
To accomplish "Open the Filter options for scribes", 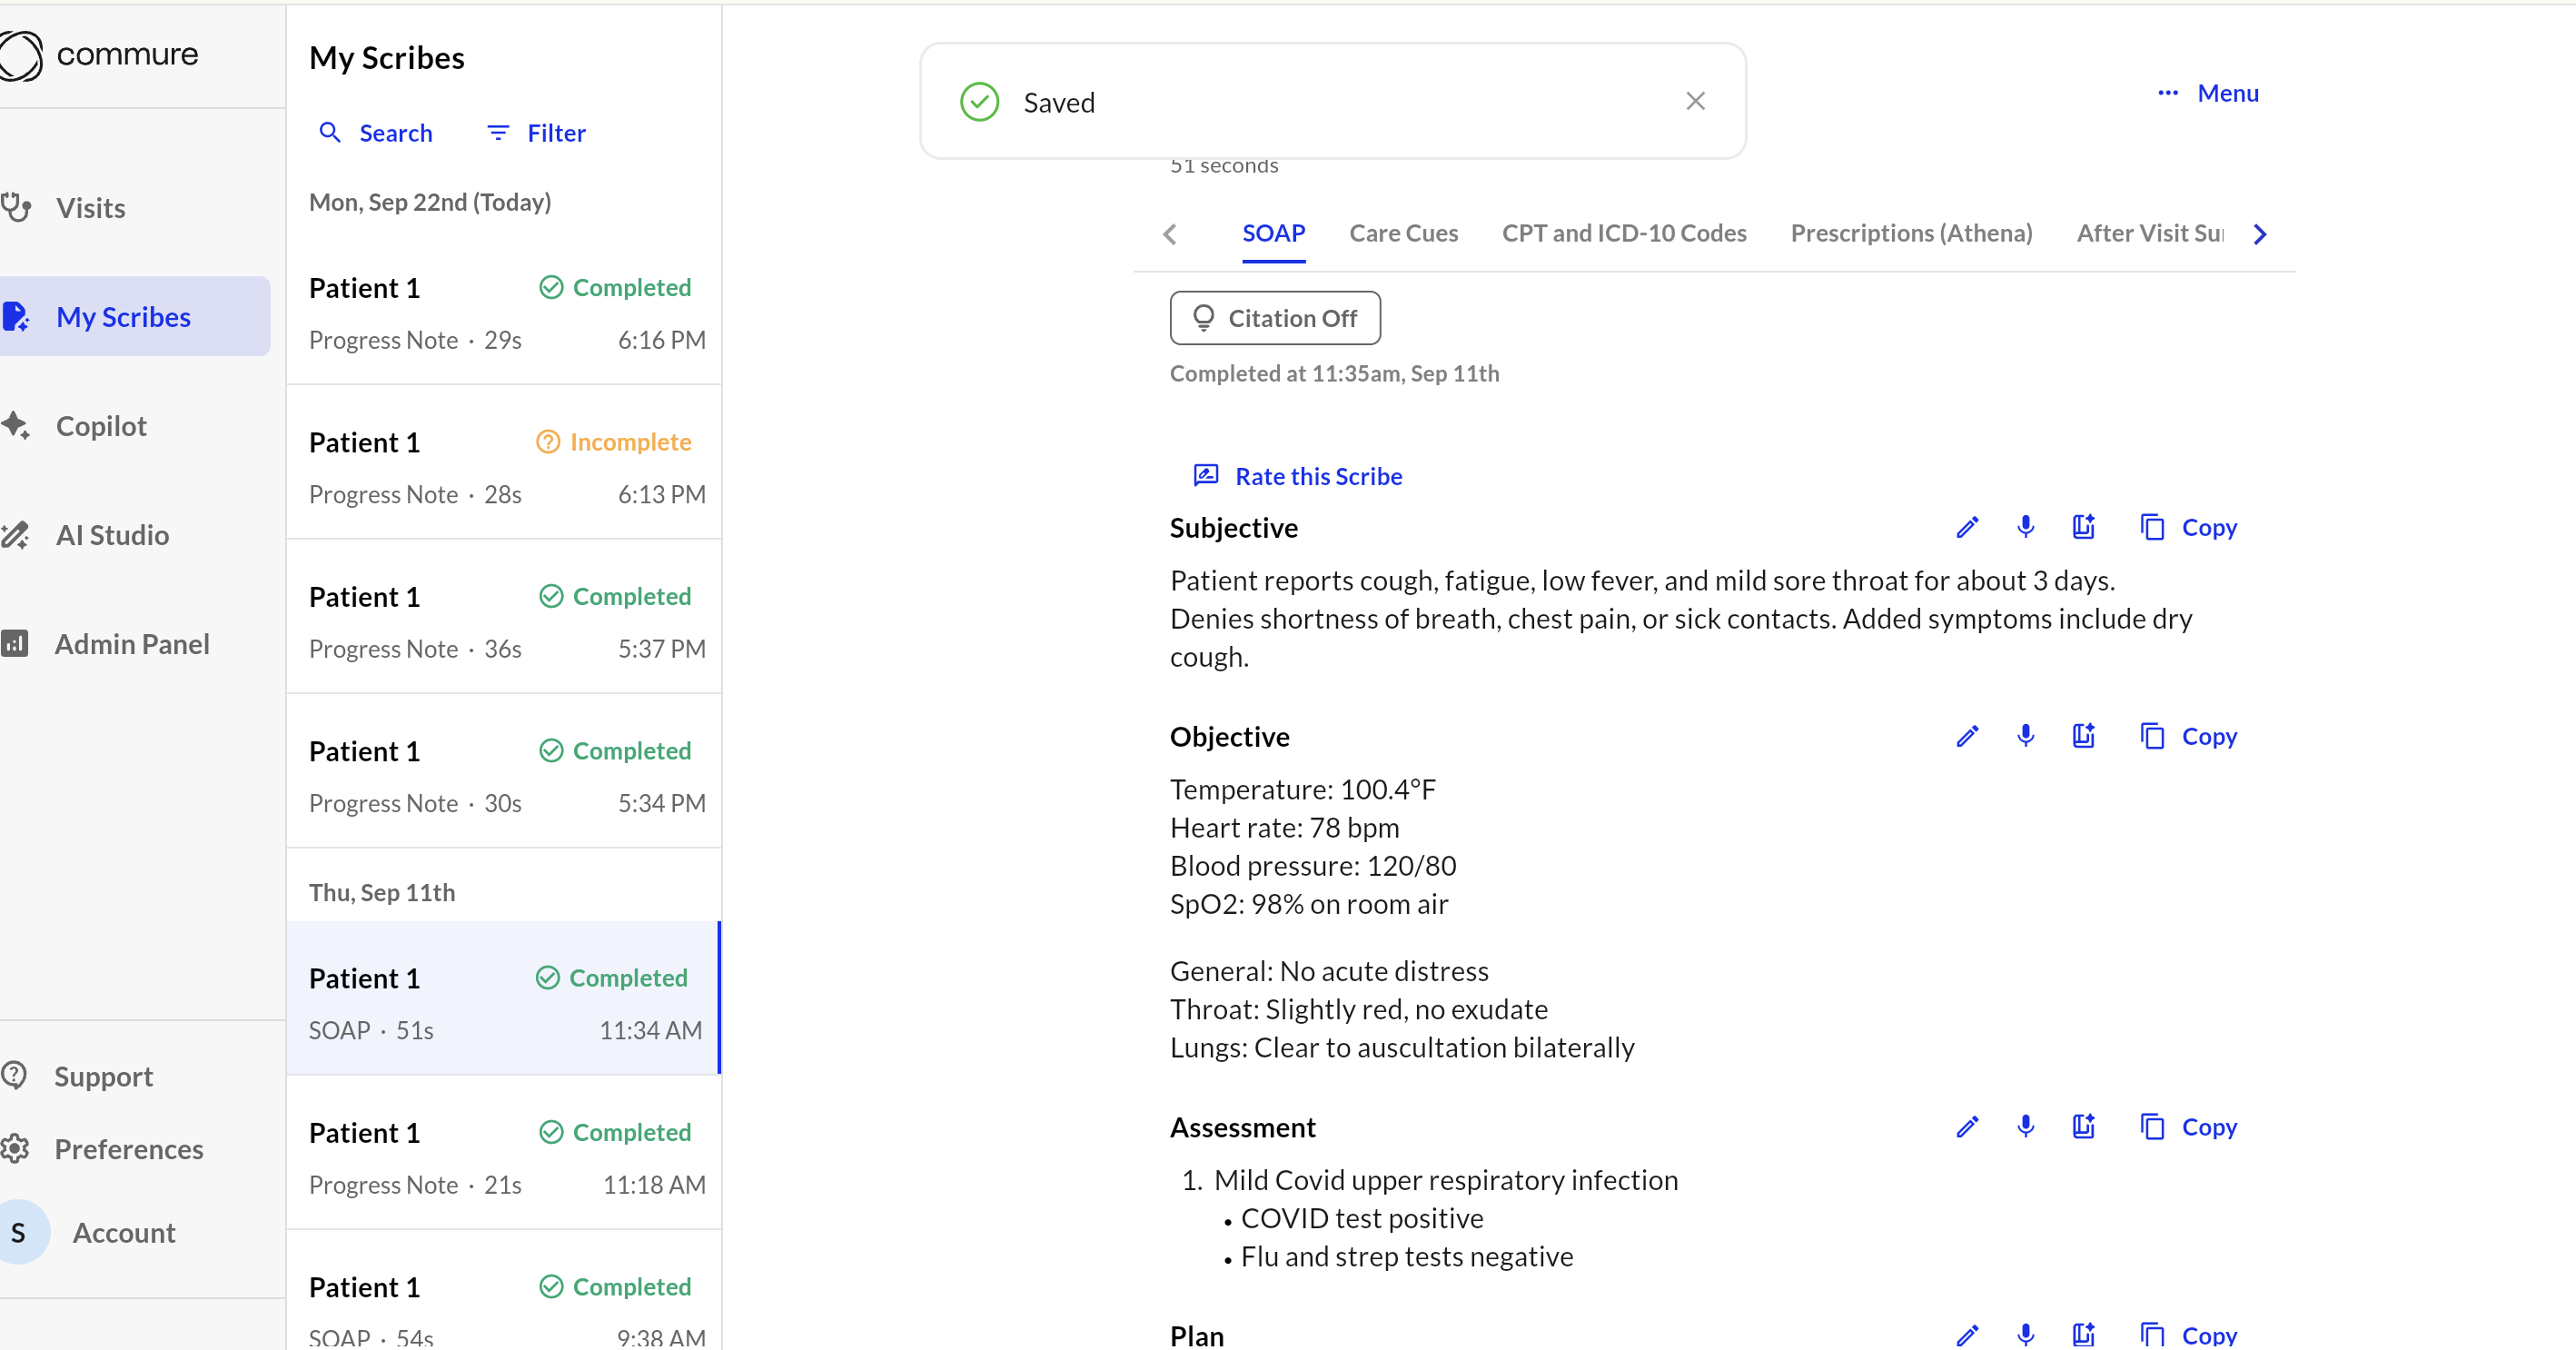I will click(x=536, y=133).
